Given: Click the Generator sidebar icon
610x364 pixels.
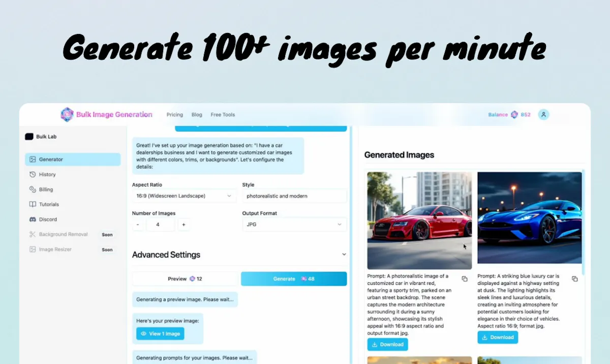Looking at the screenshot, I should 33,159.
